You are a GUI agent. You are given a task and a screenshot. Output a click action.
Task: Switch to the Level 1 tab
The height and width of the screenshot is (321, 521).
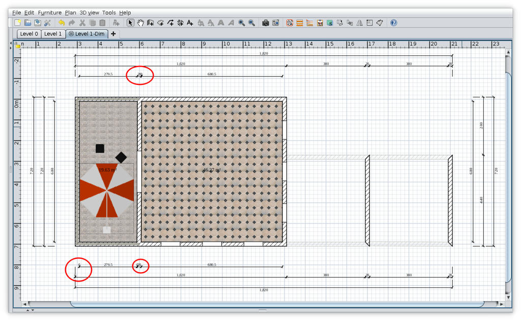point(53,34)
